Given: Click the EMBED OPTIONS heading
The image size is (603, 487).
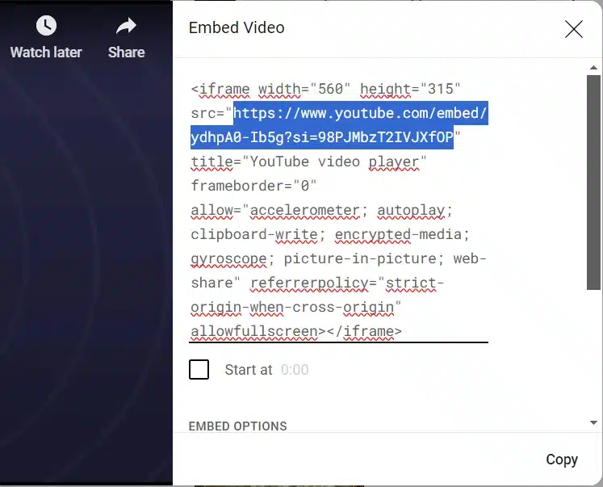Looking at the screenshot, I should coord(237,426).
